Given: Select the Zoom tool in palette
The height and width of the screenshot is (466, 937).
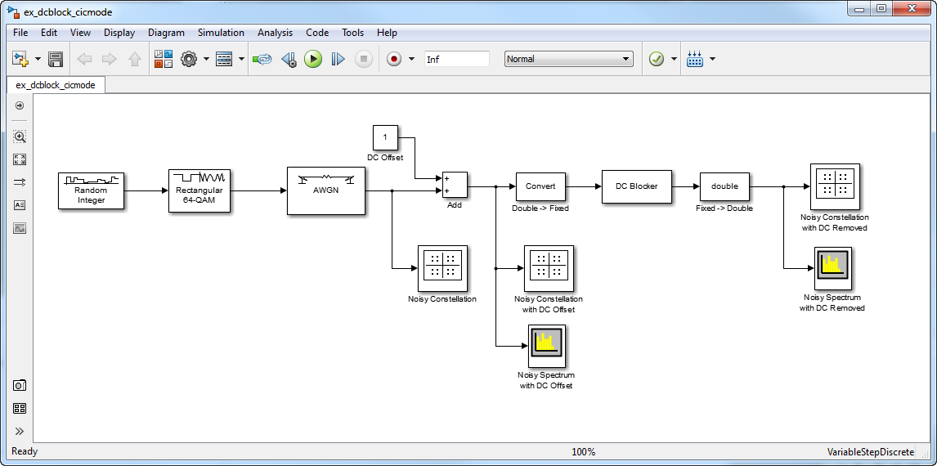Looking at the screenshot, I should (20, 137).
